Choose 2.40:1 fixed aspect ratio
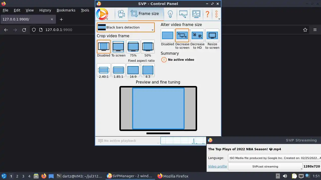Screen dimensions: 321x180 104,70
